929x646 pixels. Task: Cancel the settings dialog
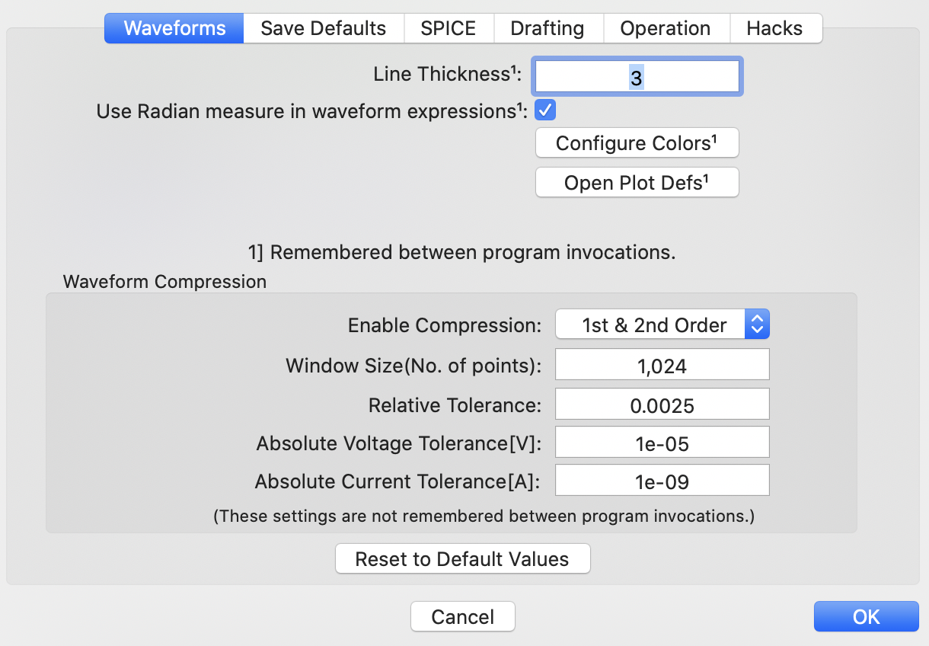click(462, 616)
